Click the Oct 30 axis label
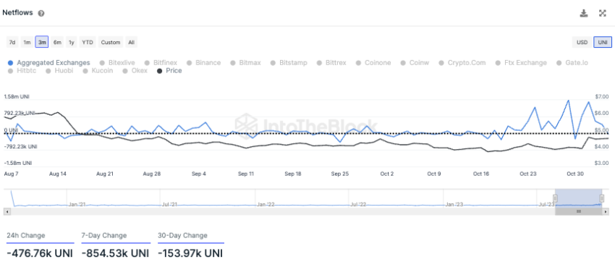 coord(575,174)
